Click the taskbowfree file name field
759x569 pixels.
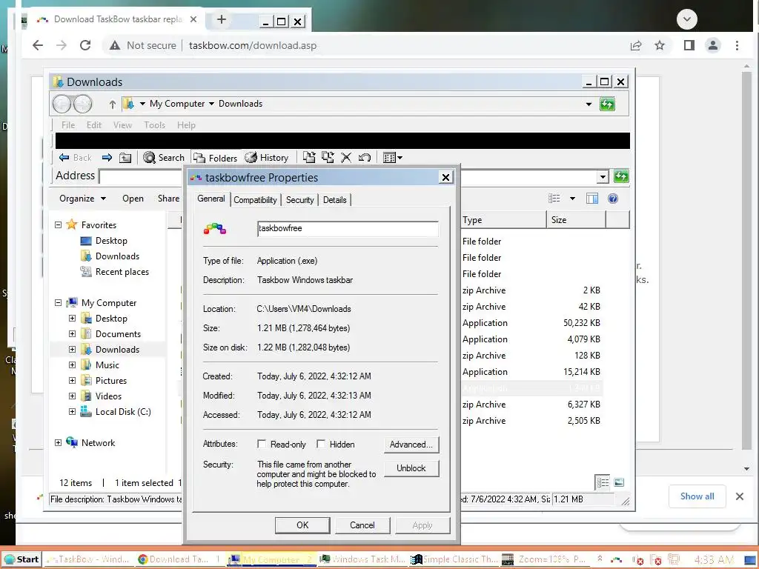pos(348,228)
